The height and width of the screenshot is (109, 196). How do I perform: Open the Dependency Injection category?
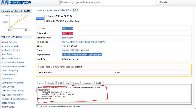tap(12, 95)
